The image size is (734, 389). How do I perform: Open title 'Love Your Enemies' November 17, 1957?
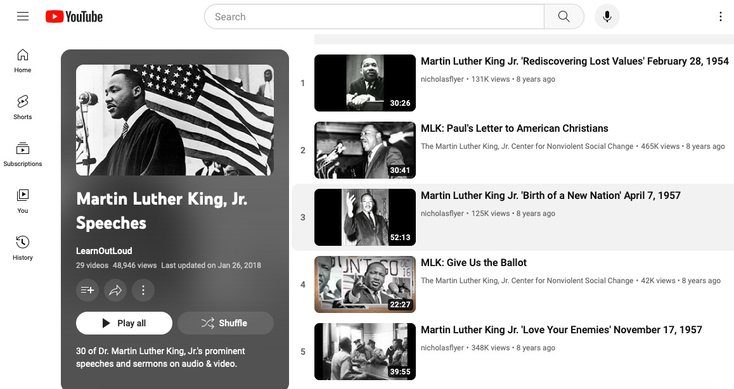tap(561, 330)
